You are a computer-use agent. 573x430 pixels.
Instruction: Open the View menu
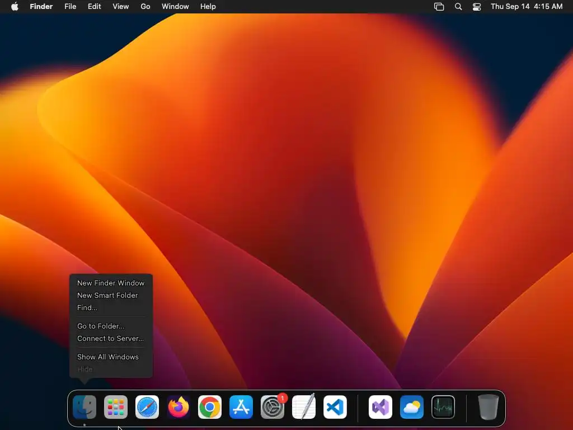coord(121,7)
